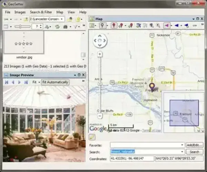The width and height of the screenshot is (207, 172).
Task: Open the View menu
Action: [x=71, y=12]
